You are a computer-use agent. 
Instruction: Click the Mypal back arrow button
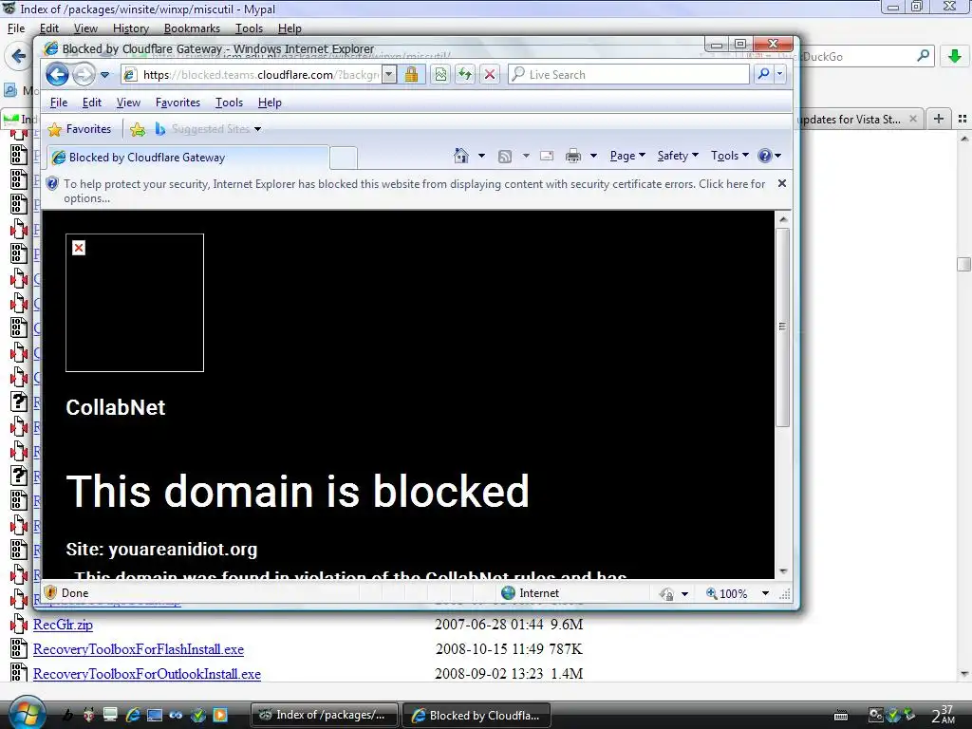[x=19, y=56]
